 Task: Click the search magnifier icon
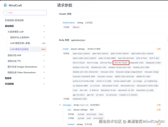click(7, 13)
